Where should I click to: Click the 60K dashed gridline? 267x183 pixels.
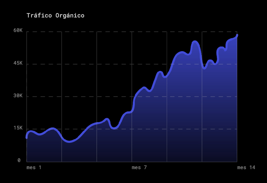pos(132,32)
